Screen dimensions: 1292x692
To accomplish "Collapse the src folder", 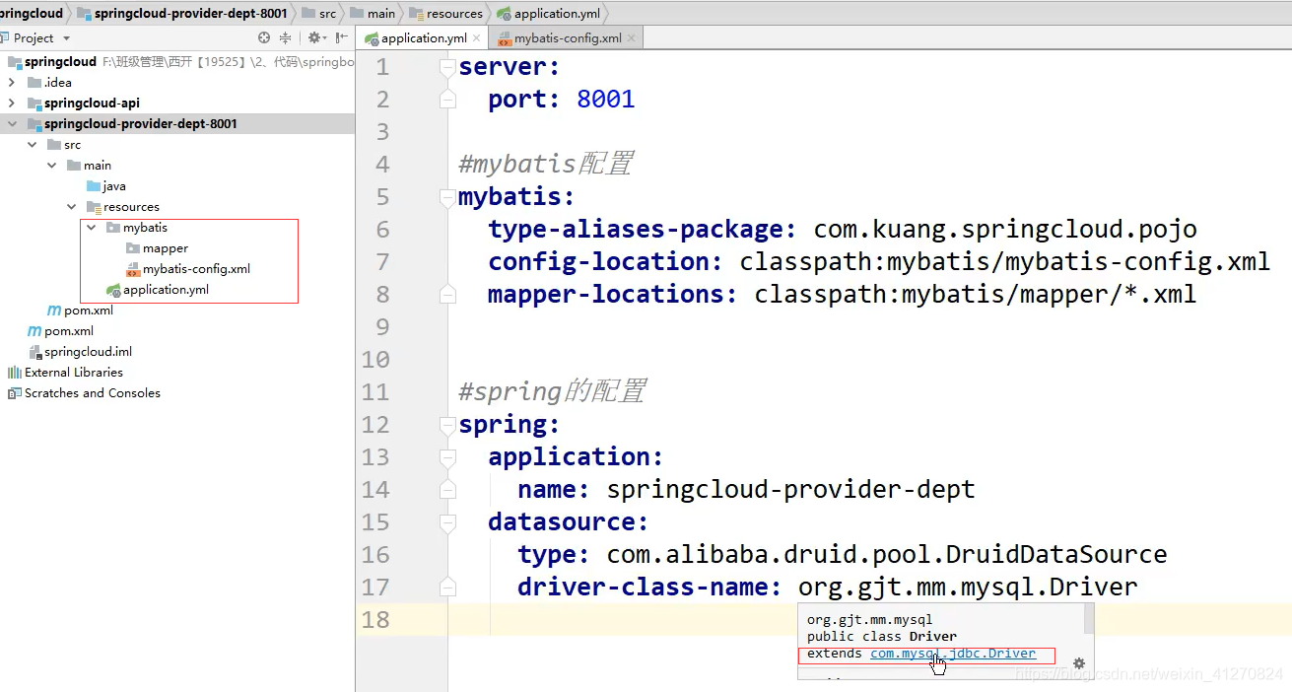I will pos(32,145).
